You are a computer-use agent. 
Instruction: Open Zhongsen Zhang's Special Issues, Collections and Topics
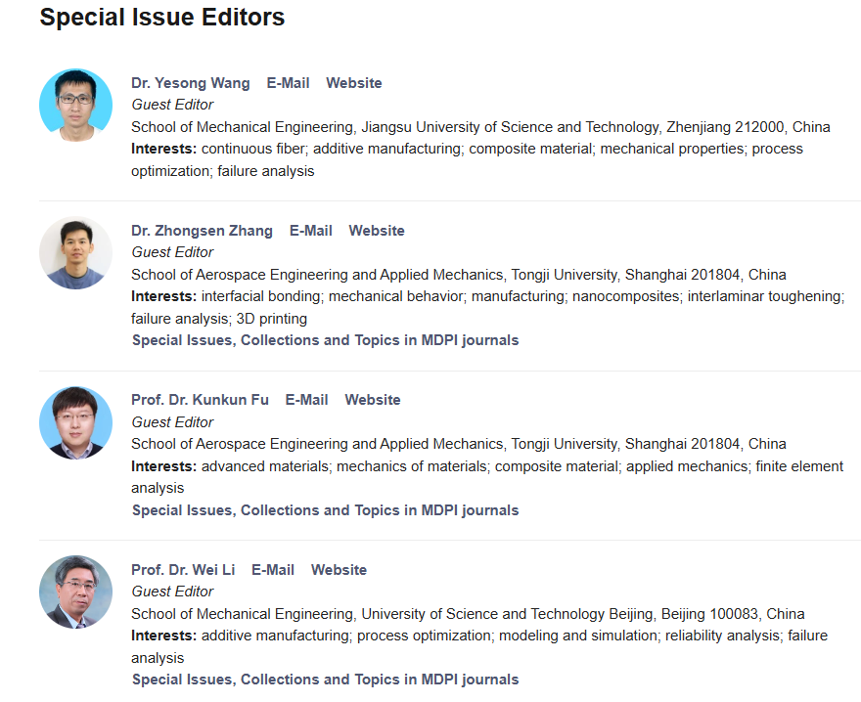click(325, 340)
